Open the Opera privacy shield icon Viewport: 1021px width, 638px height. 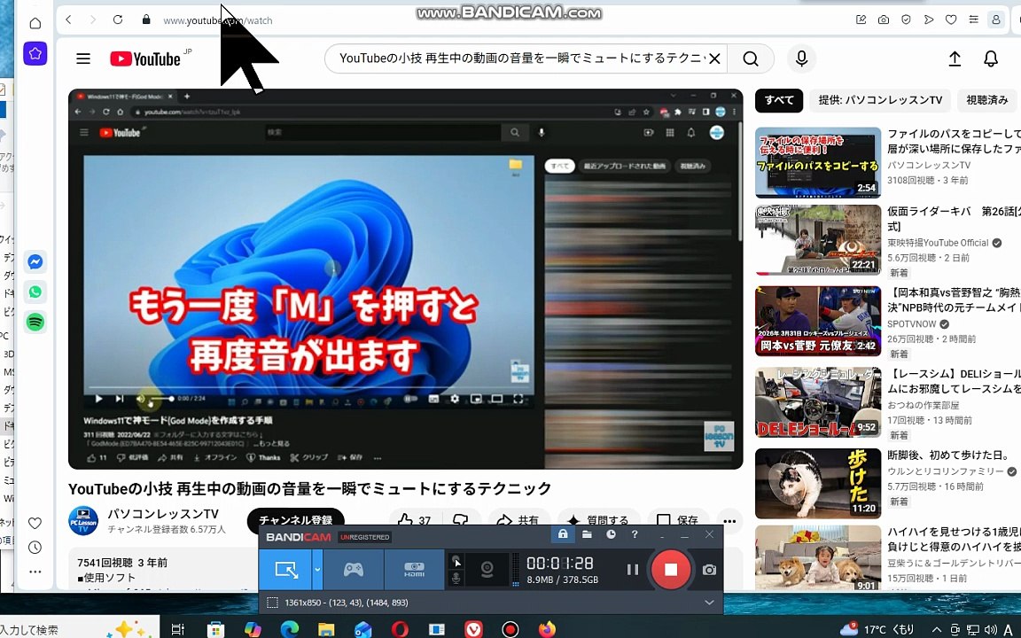pos(906,19)
